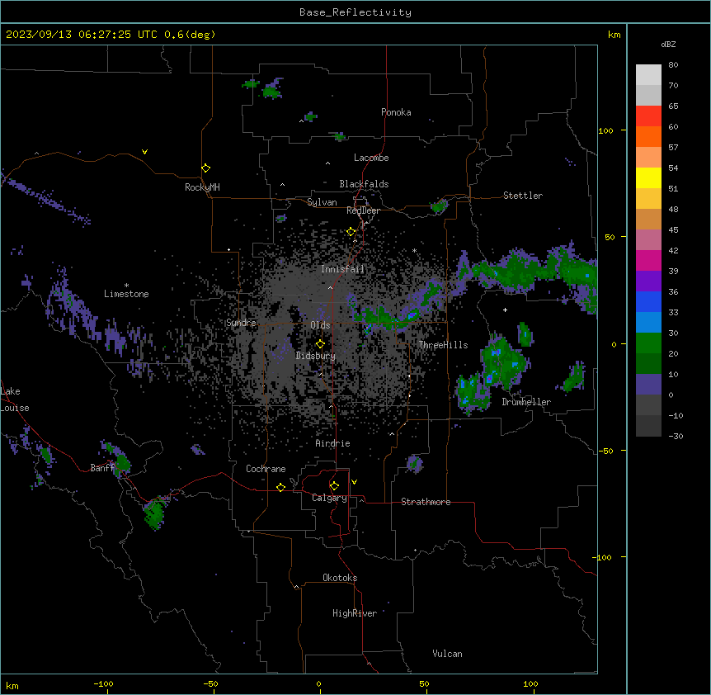This screenshot has width=711, height=695.
Task: Select the yellow diamond marker between Olds and Didsbury
Action: [320, 344]
